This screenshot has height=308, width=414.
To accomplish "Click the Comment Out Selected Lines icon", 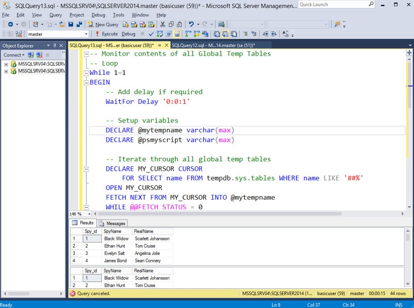I will tap(246, 34).
